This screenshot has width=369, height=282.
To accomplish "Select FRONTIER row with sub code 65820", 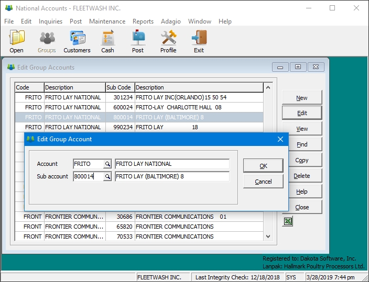I will tap(139, 227).
